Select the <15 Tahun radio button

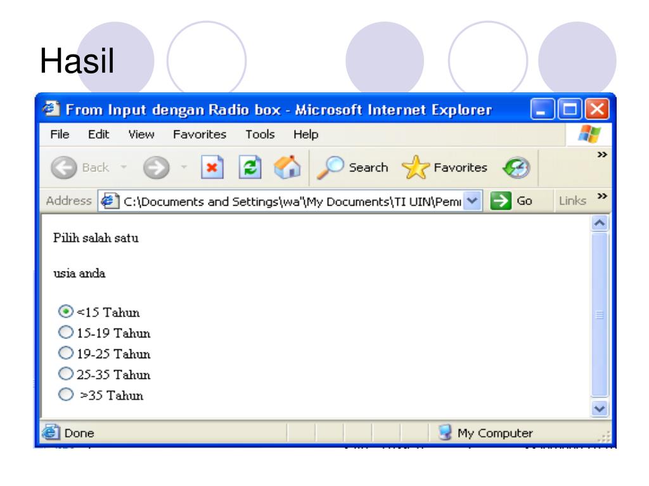coord(65,311)
